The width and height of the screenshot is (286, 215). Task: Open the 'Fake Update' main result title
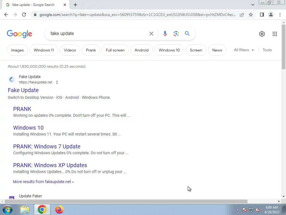[x=23, y=90]
